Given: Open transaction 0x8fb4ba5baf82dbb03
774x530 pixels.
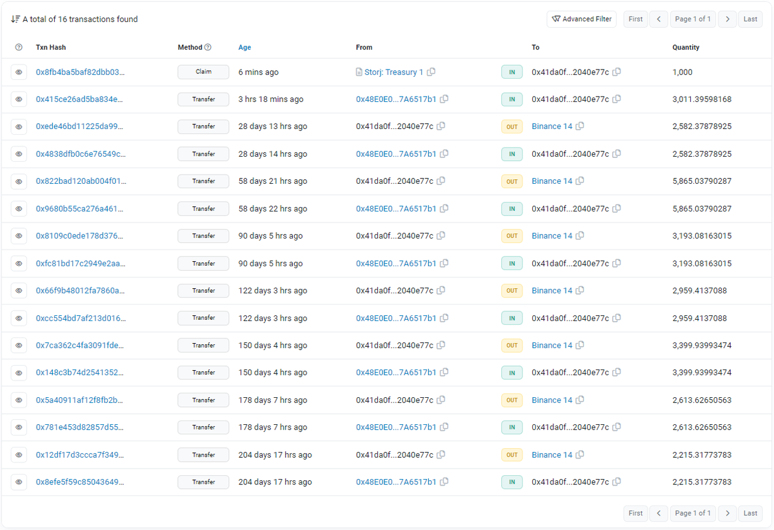Looking at the screenshot, I should coord(81,72).
